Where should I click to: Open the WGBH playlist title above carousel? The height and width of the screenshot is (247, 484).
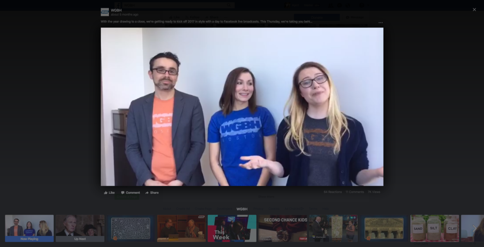pyautogui.click(x=242, y=209)
